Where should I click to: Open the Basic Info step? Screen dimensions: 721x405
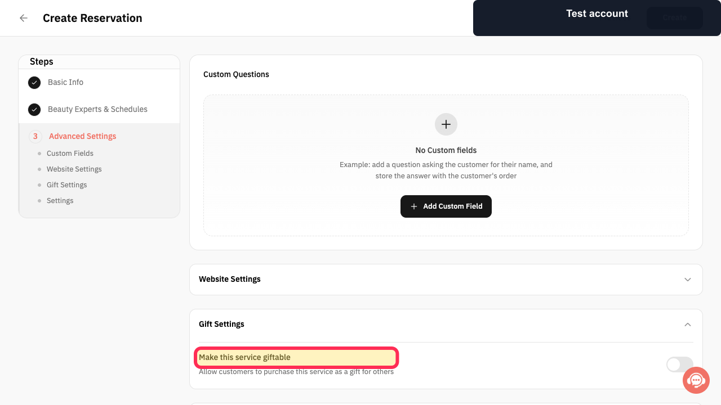(65, 82)
